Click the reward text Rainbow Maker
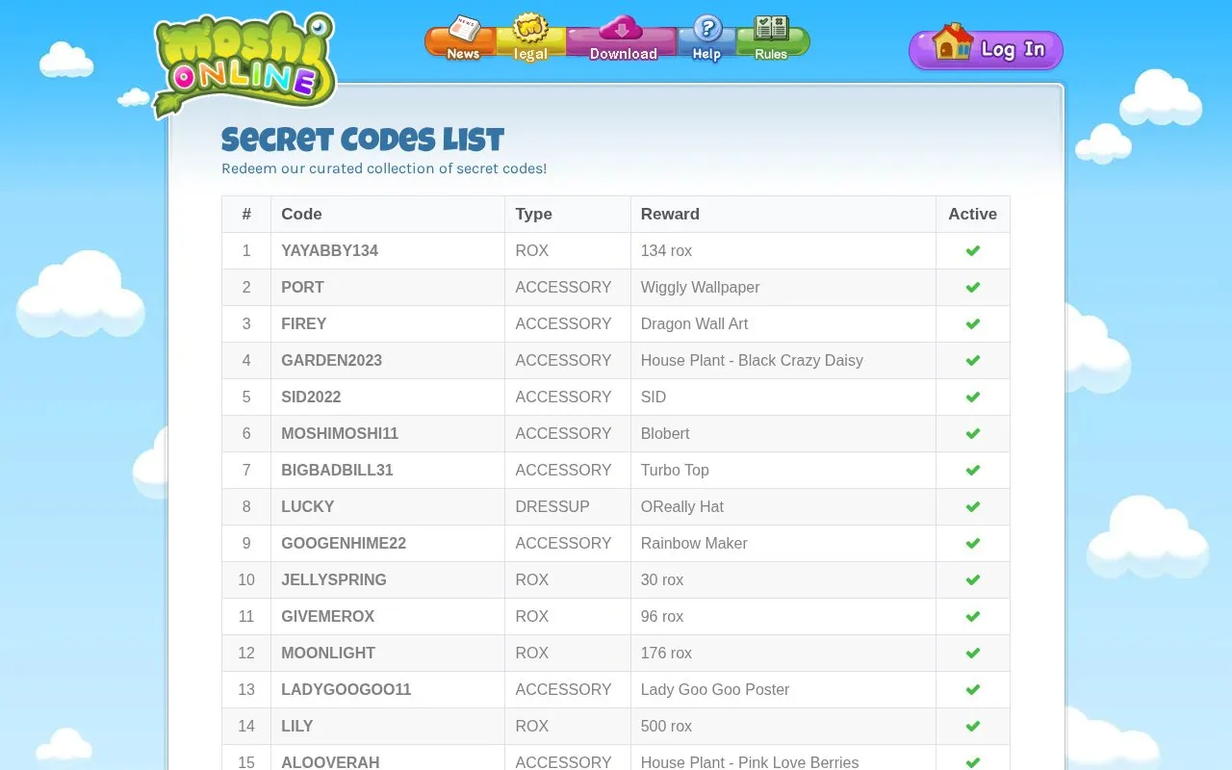The width and height of the screenshot is (1232, 770). pos(694,543)
